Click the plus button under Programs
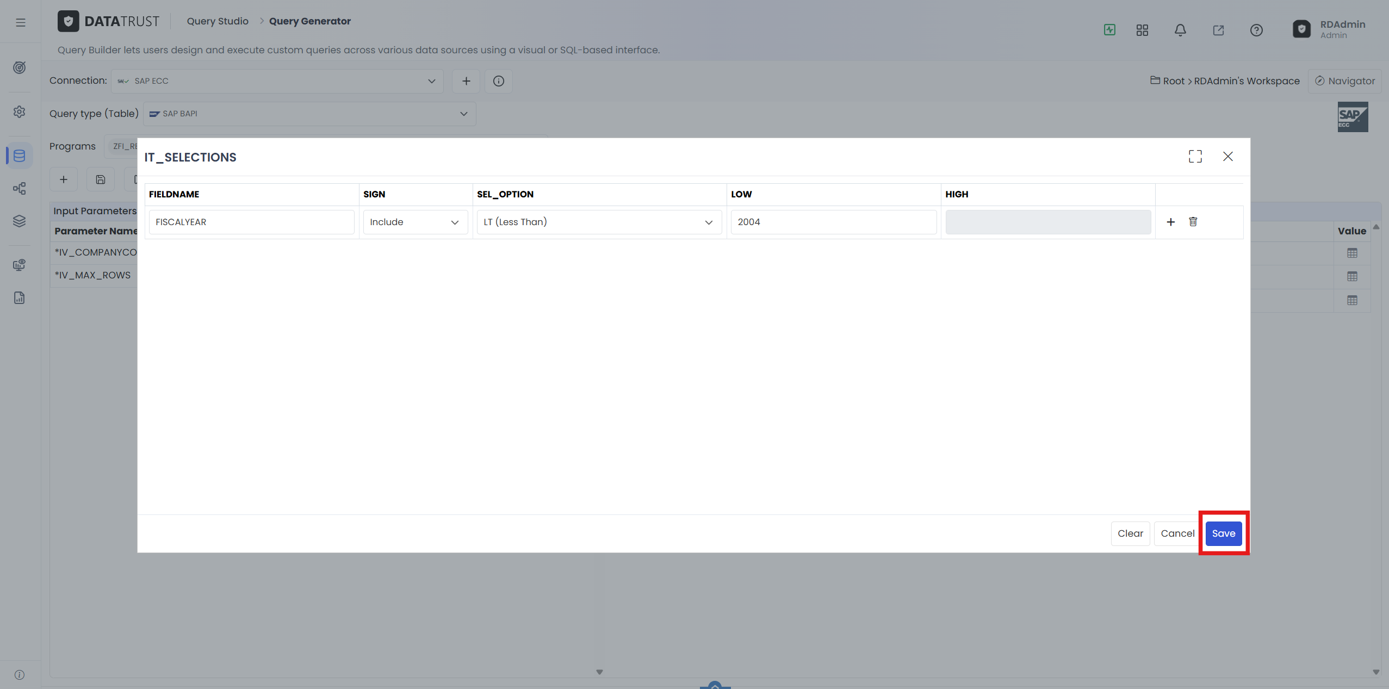1389x689 pixels. 64,179
